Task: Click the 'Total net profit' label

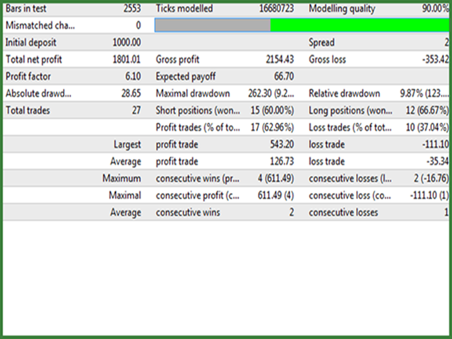Action: pos(34,59)
